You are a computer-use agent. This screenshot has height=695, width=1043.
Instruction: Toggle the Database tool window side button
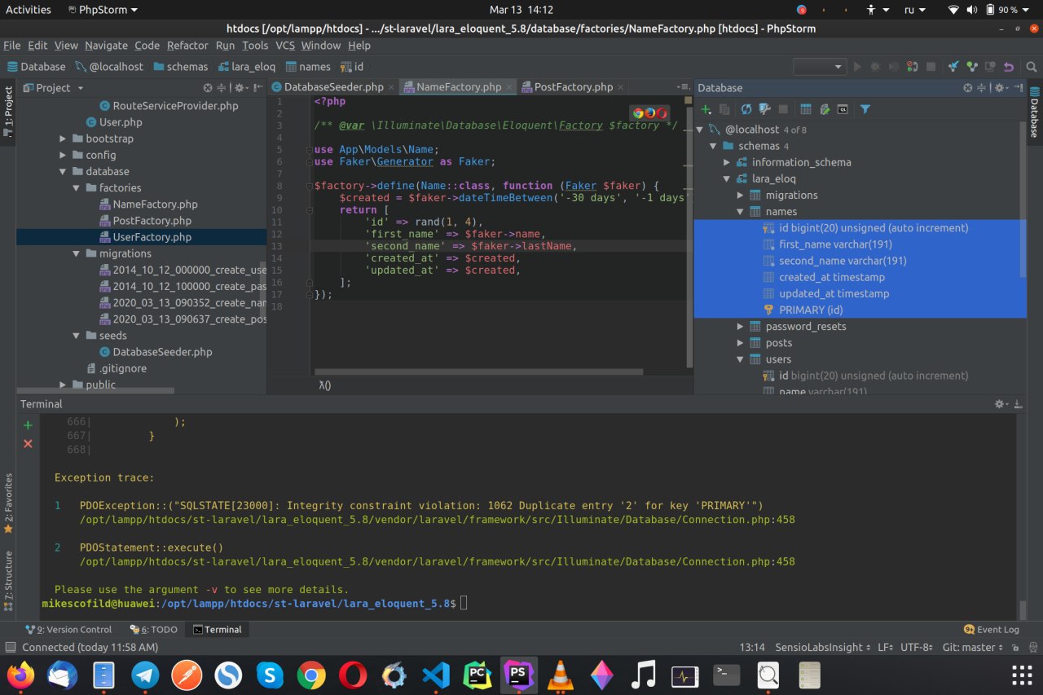coord(1034,112)
